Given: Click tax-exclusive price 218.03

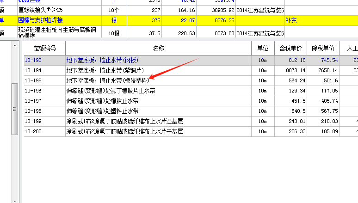Looking at the screenshot, I should (x=329, y=121).
